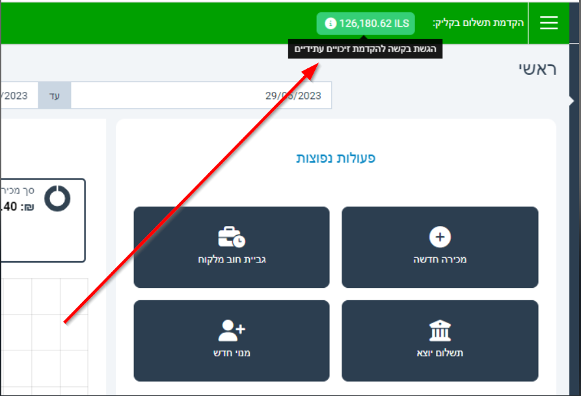Click the פעולות נפוצות section heading
Screen dimensions: 581x396
pos(336,158)
